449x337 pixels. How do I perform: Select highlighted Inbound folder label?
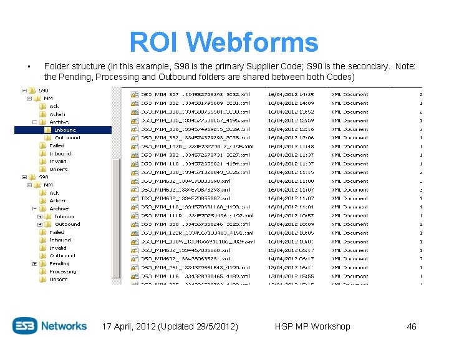click(x=65, y=130)
